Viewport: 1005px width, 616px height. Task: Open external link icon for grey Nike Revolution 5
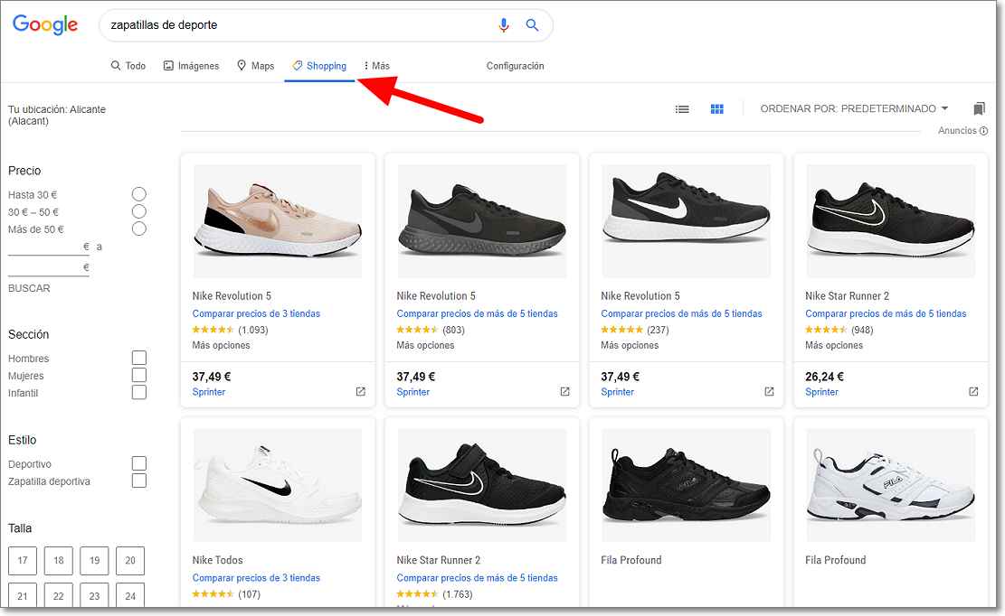pyautogui.click(x=564, y=391)
